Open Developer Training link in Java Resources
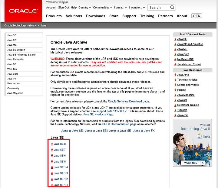218x188 pixels. pyautogui.click(x=188, y=105)
